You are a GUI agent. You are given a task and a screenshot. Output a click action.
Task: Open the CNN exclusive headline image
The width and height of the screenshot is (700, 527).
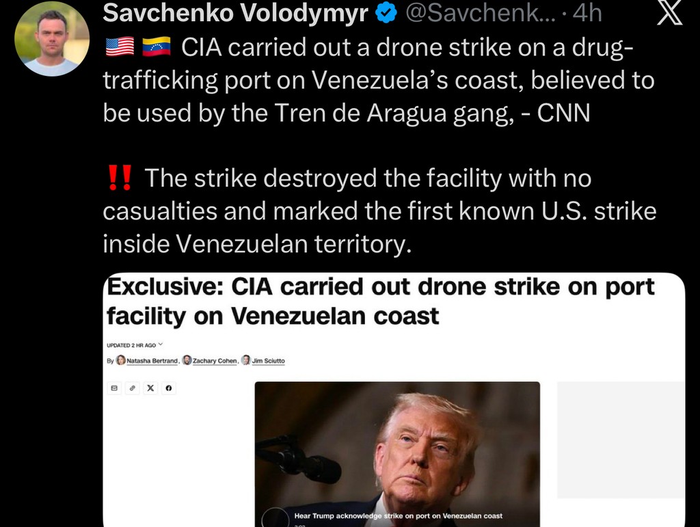click(394, 399)
